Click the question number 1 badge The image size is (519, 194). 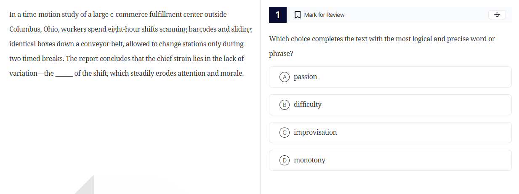click(278, 15)
